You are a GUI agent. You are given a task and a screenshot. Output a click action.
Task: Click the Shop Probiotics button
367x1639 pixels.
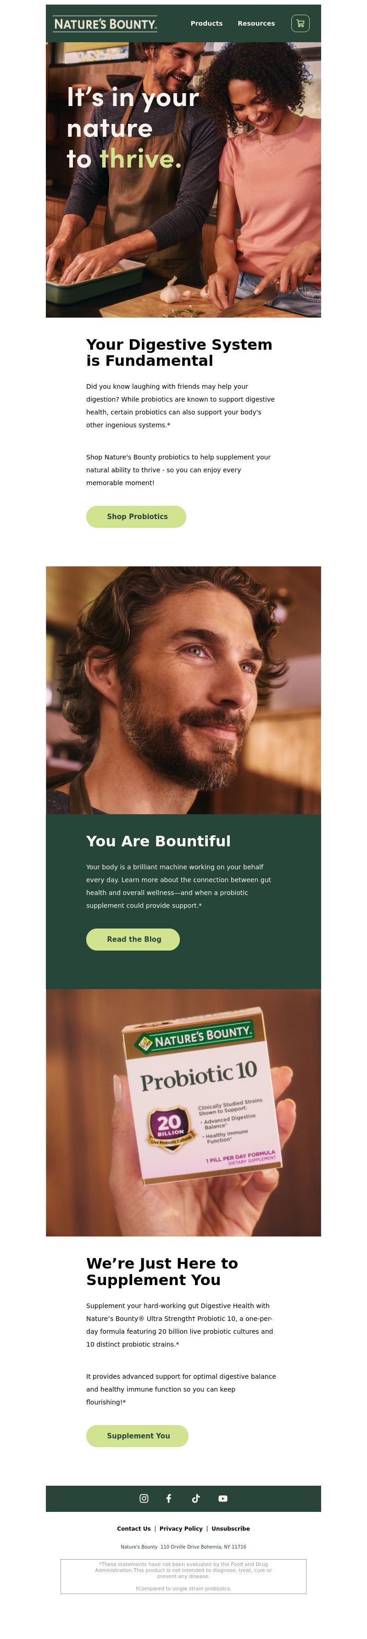(136, 517)
